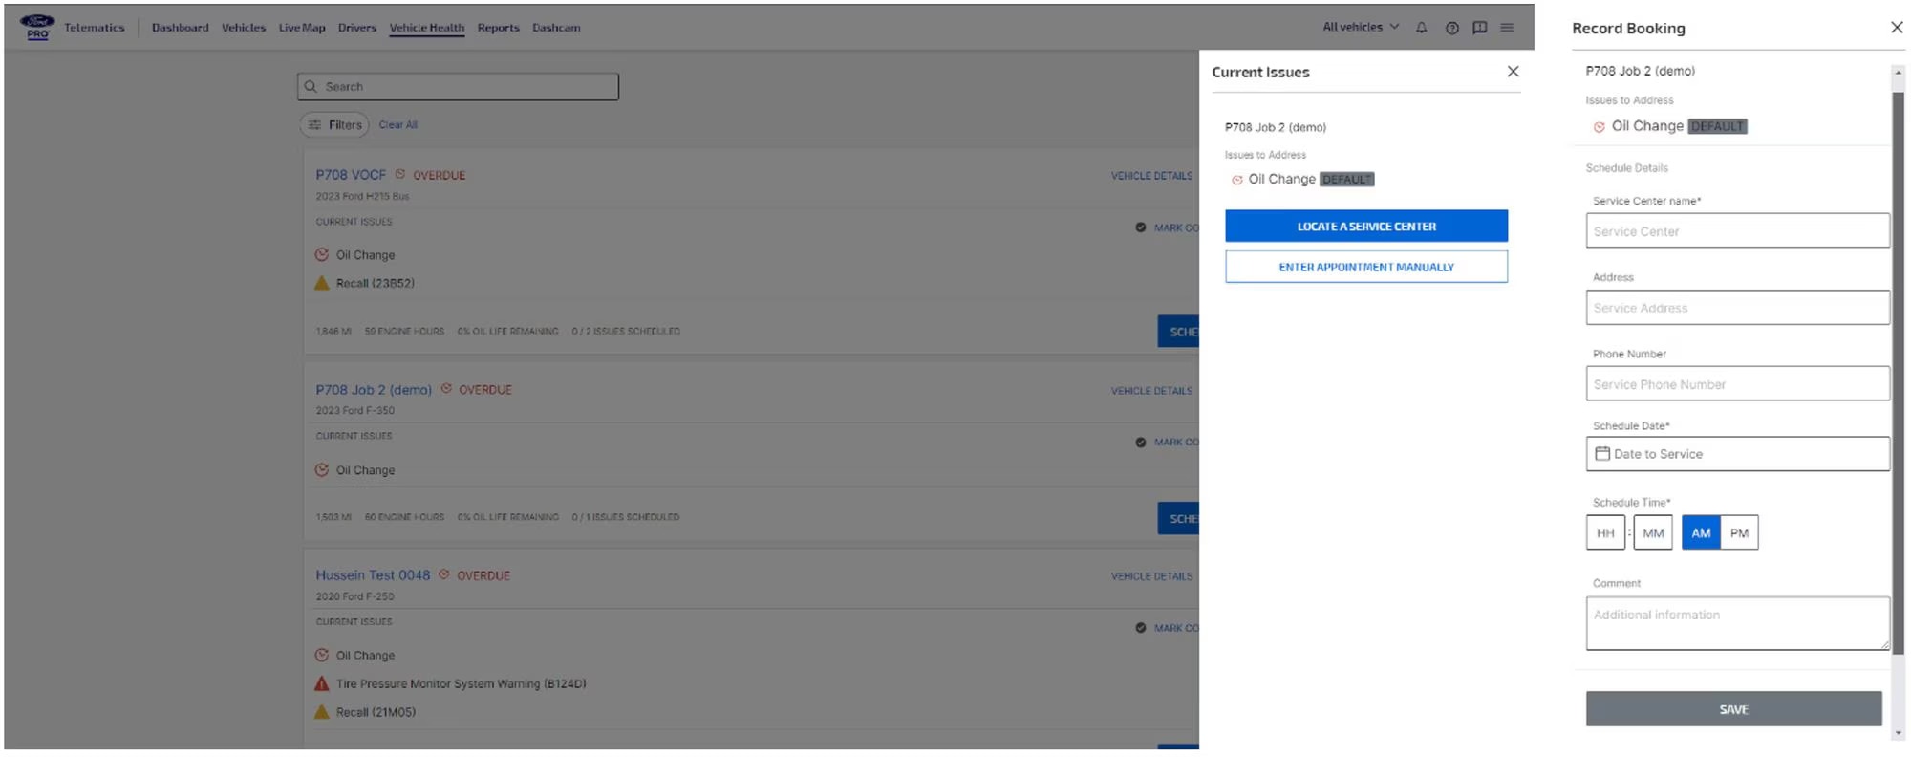Open Vehicle Details for Hussein Test 0048
Viewport: 1911px width, 757px height.
(1151, 576)
